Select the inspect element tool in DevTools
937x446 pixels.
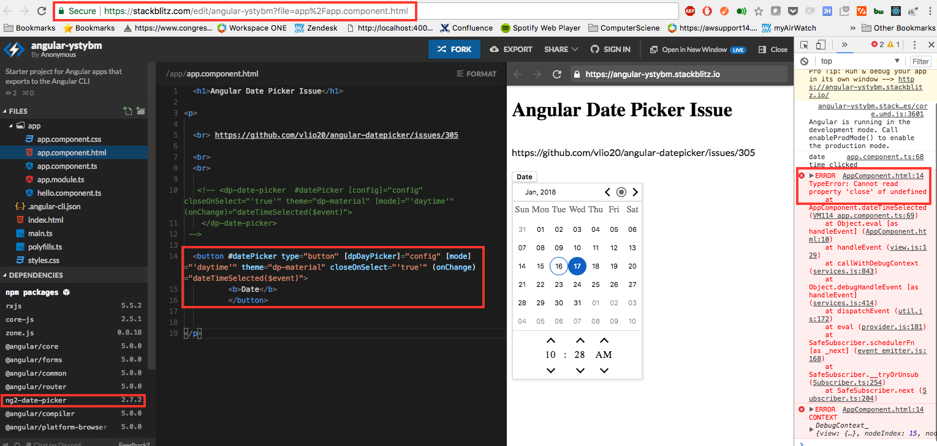(804, 44)
